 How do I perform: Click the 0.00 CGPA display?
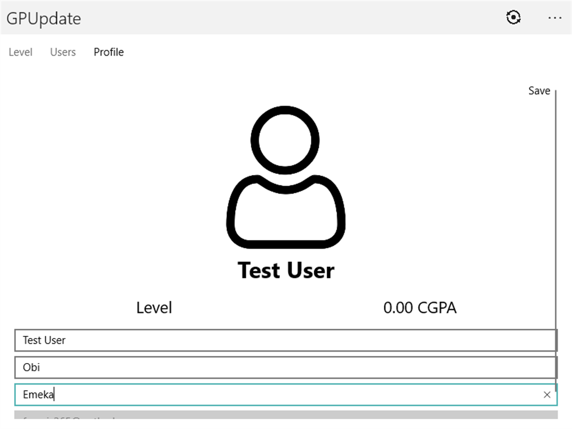click(420, 307)
